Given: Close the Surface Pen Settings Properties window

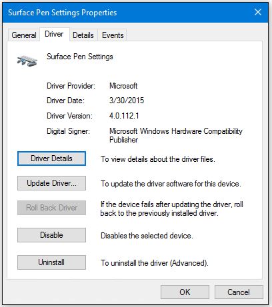Looking at the screenshot, I should [x=258, y=12].
